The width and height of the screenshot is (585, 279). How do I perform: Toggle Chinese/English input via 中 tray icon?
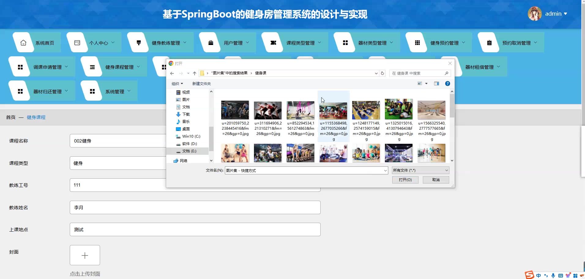pyautogui.click(x=538, y=275)
